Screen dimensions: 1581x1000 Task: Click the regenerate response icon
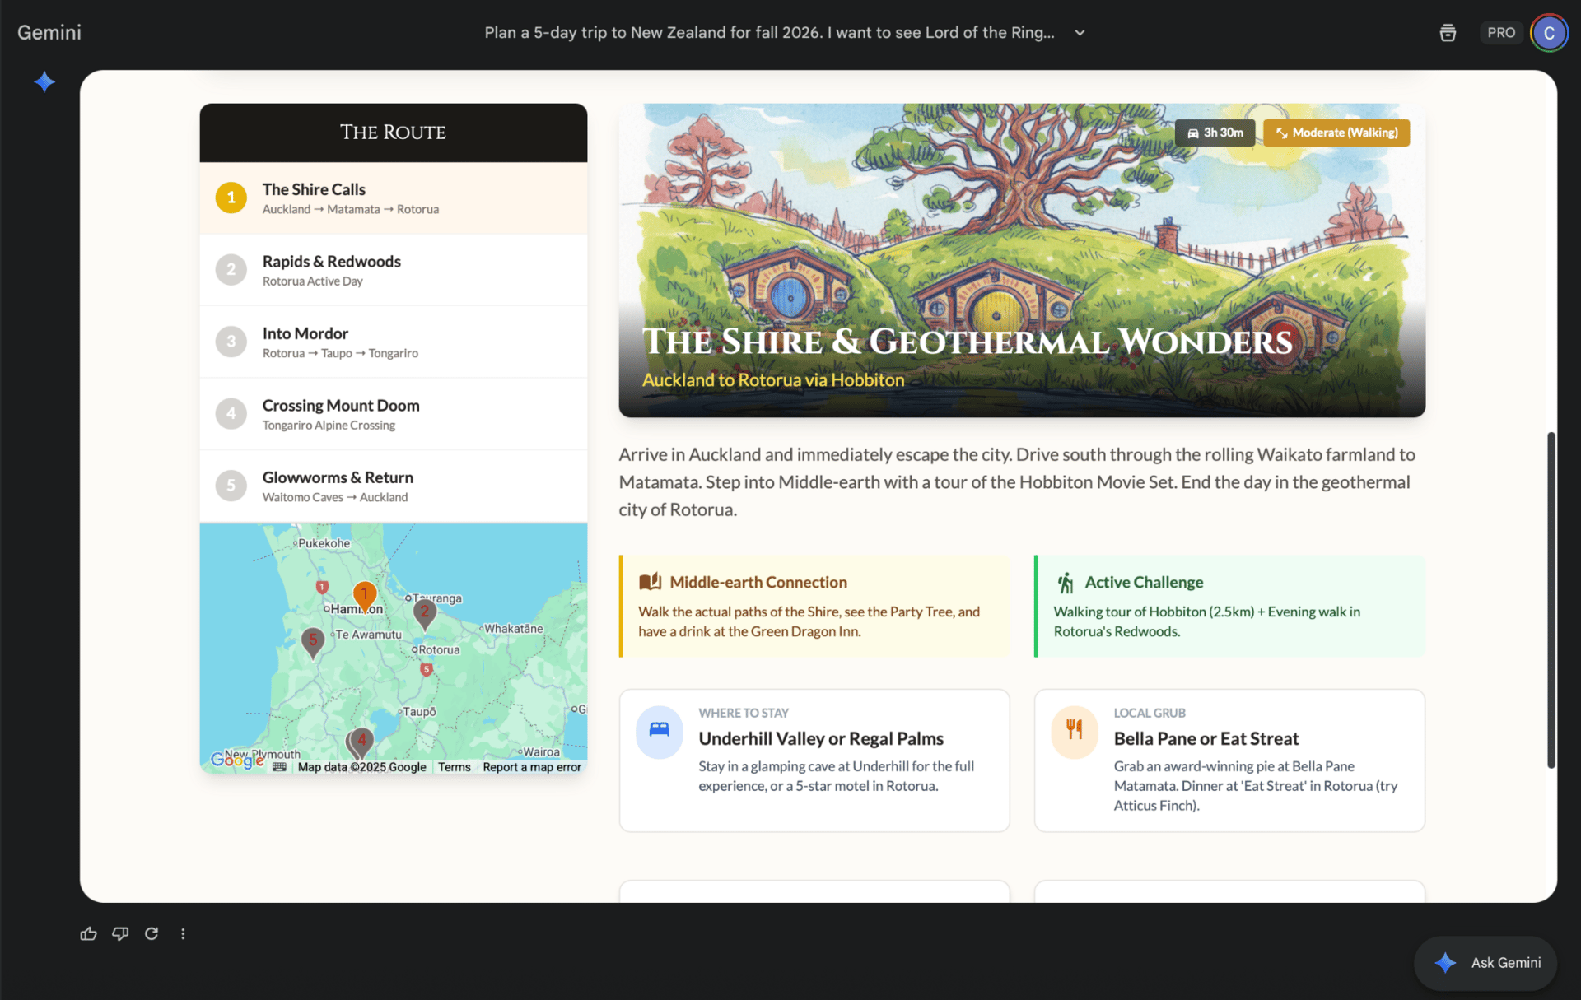[152, 933]
